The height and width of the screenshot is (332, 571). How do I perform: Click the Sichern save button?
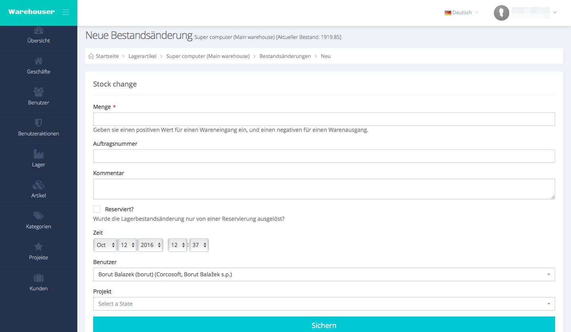(x=324, y=325)
